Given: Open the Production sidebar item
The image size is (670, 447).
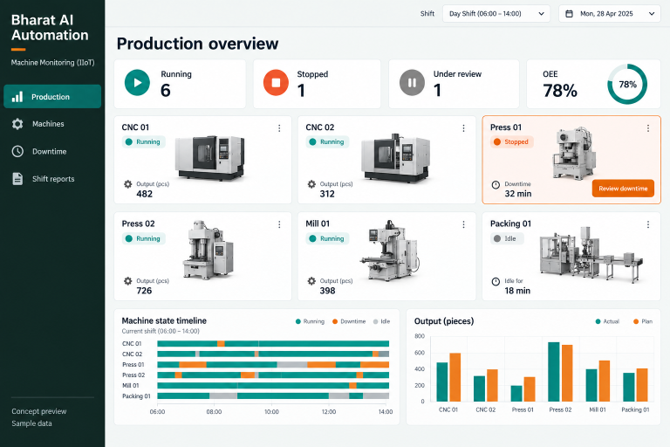Looking at the screenshot, I should (52, 97).
